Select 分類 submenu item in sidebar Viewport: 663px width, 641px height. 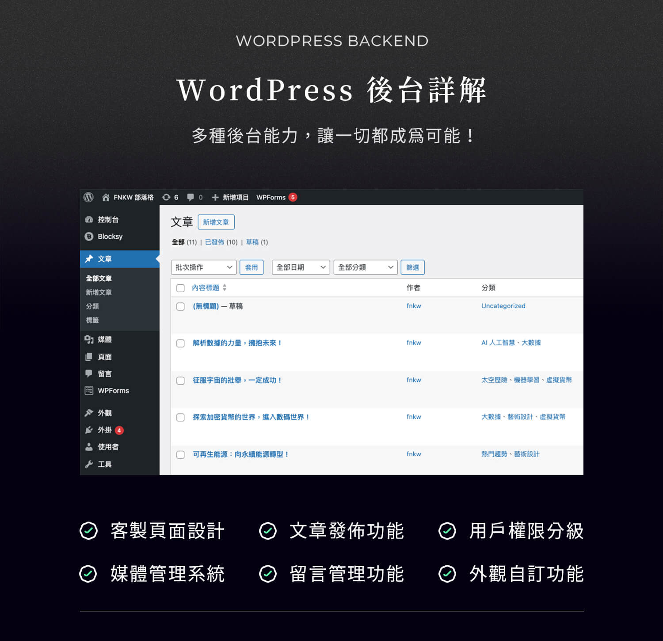(x=92, y=306)
